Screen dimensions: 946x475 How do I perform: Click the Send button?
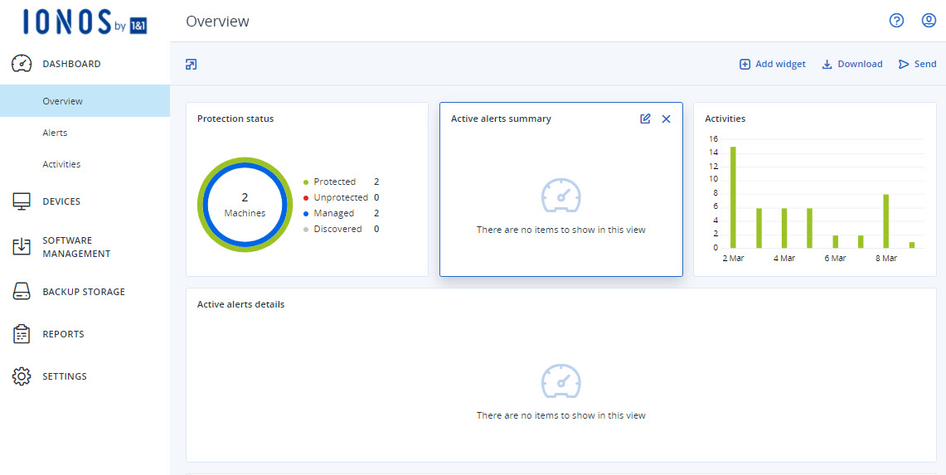(x=917, y=64)
